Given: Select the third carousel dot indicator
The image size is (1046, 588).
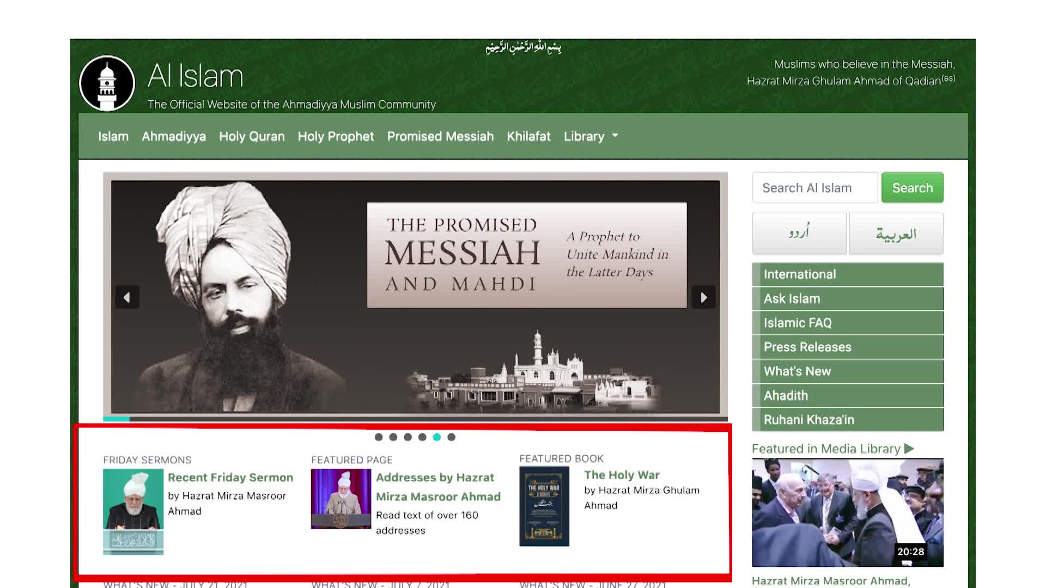Looking at the screenshot, I should point(408,437).
